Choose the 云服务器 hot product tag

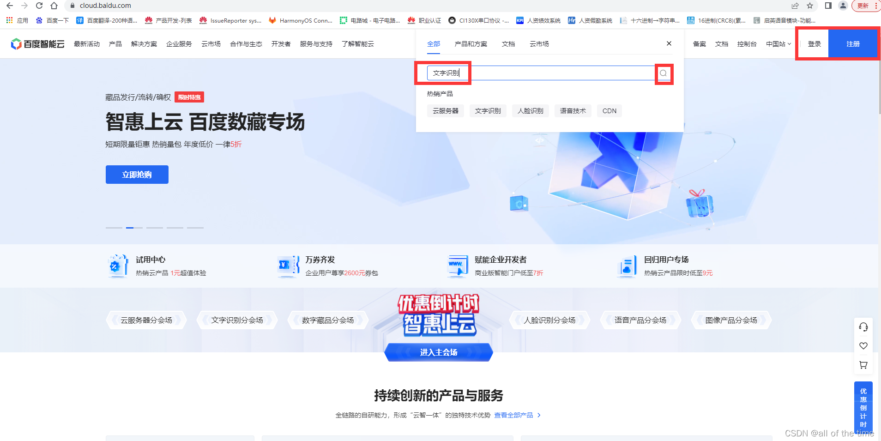click(446, 111)
